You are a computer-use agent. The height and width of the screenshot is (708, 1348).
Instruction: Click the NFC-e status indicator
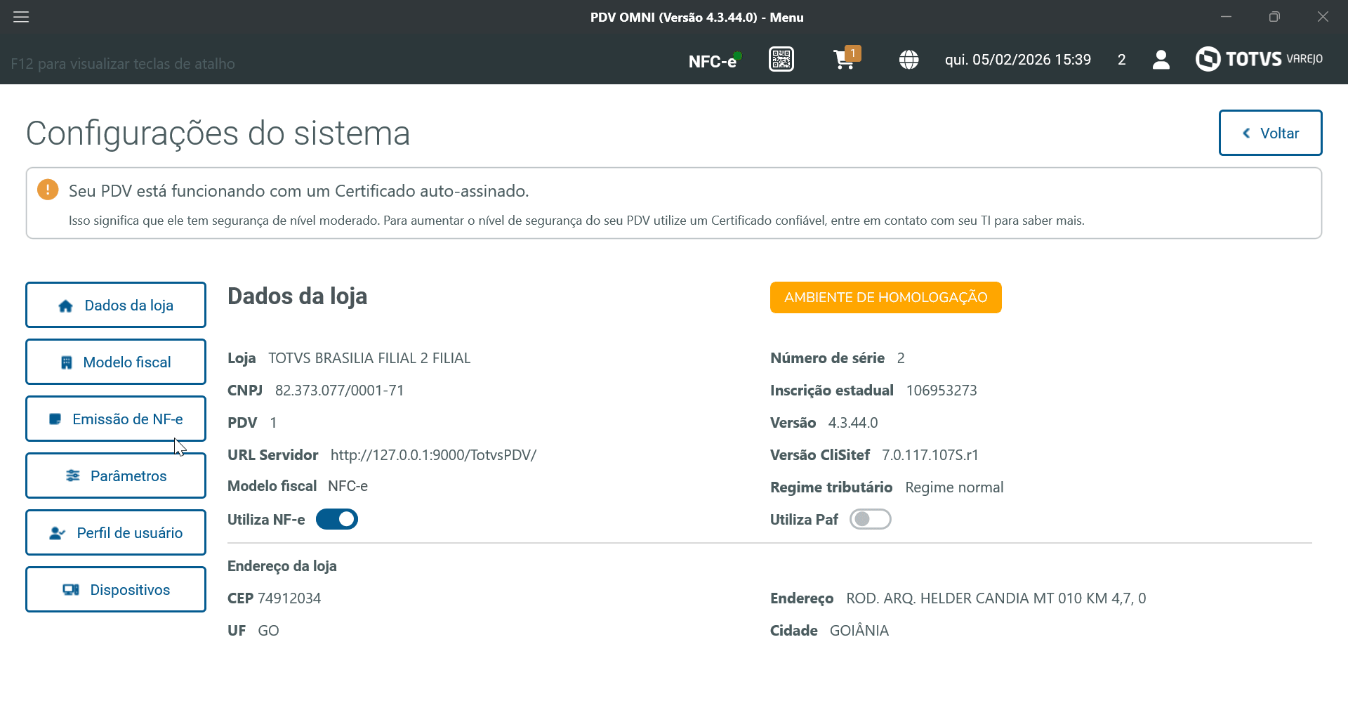(x=714, y=61)
